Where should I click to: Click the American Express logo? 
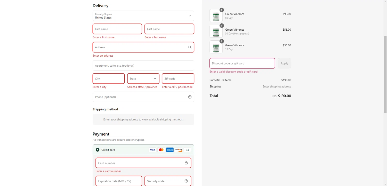point(170,150)
